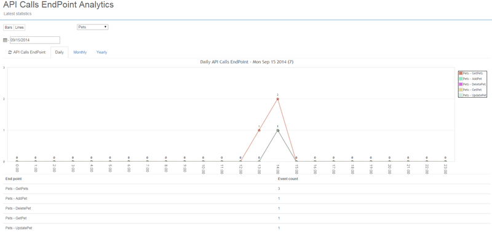Select the Daily tab
The width and height of the screenshot is (492, 233).
[x=59, y=52]
